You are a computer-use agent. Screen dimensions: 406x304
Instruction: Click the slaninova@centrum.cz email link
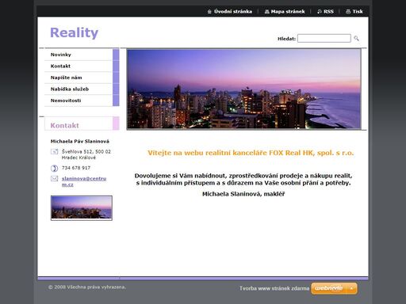(84, 181)
